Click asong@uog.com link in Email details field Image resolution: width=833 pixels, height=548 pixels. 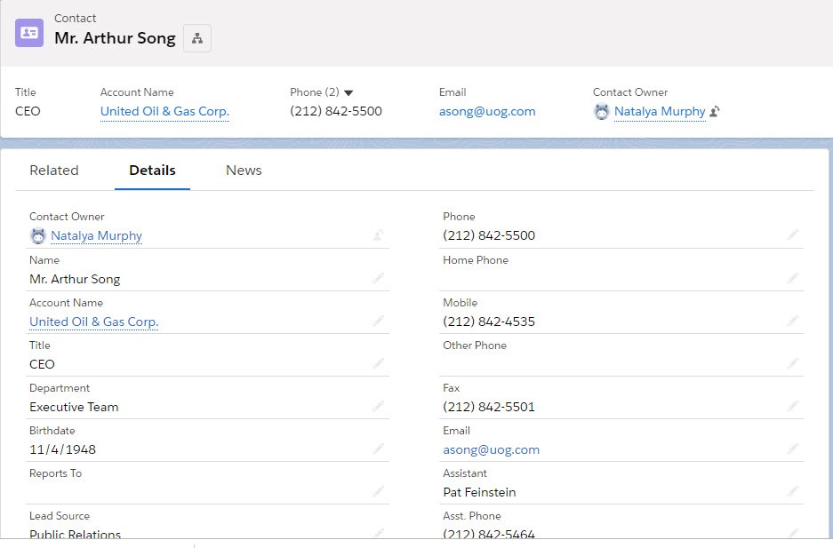pyautogui.click(x=492, y=450)
